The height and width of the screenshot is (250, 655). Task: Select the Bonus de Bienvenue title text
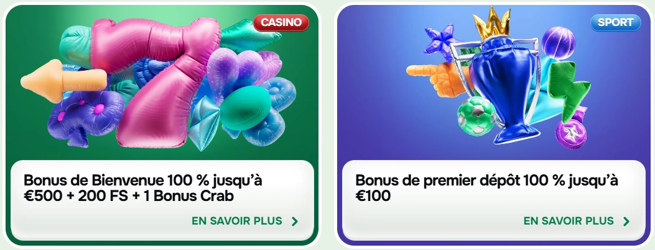(143, 189)
